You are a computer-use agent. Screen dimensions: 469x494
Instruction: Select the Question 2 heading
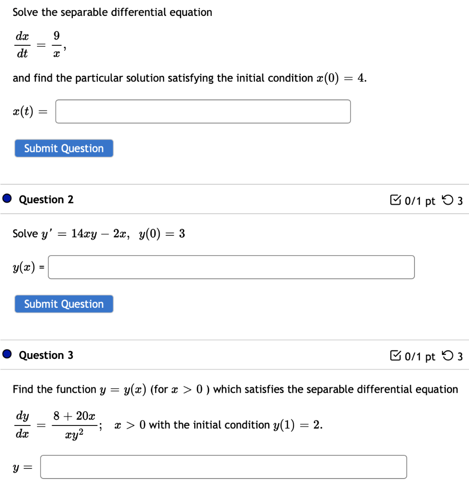[46, 199]
